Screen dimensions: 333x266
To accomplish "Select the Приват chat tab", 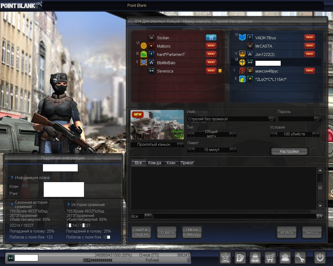I will 187,163.
